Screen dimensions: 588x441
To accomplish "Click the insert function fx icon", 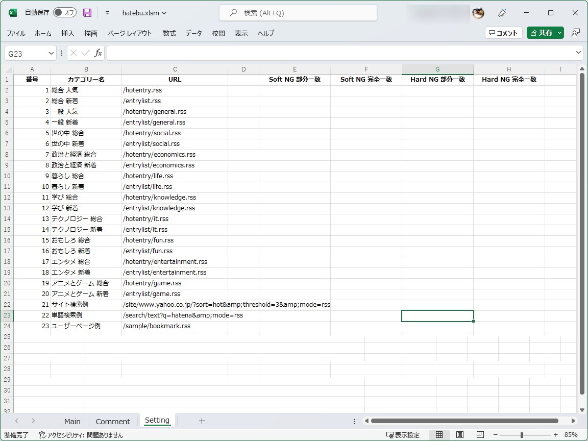I will (x=98, y=53).
